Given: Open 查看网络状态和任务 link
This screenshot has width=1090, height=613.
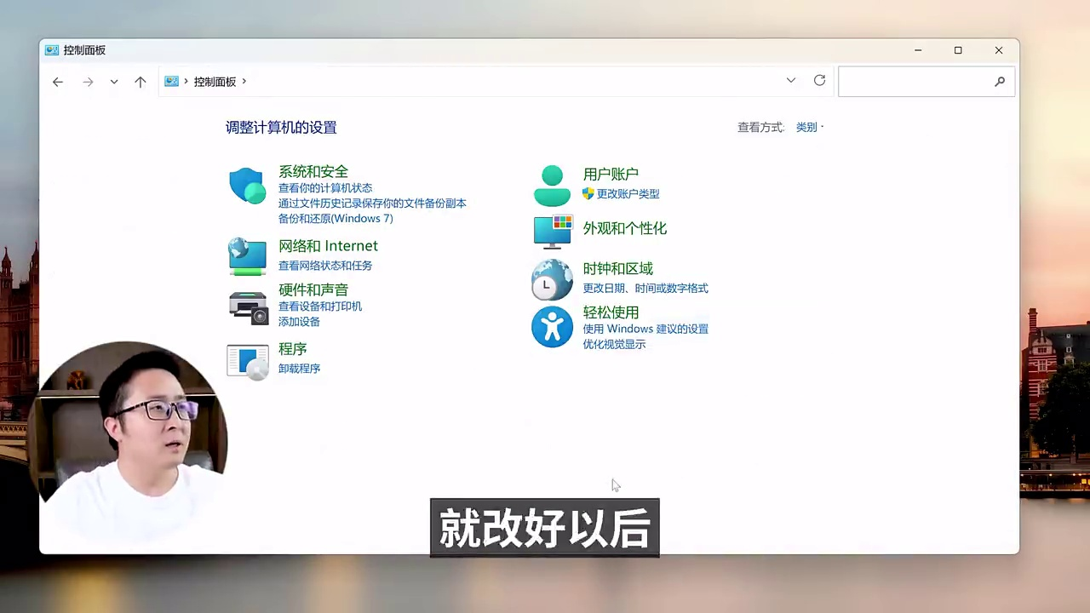Looking at the screenshot, I should (x=325, y=266).
